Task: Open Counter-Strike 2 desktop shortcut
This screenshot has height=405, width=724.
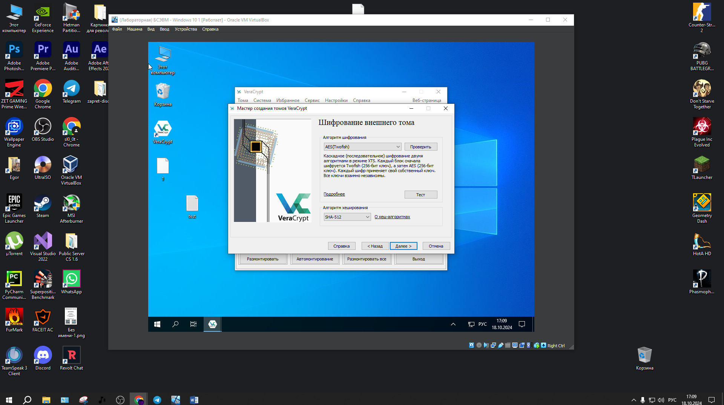Action: (x=702, y=18)
